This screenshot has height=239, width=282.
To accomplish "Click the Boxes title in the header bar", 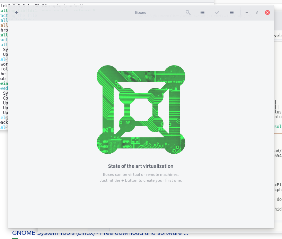I will pyautogui.click(x=140, y=12).
